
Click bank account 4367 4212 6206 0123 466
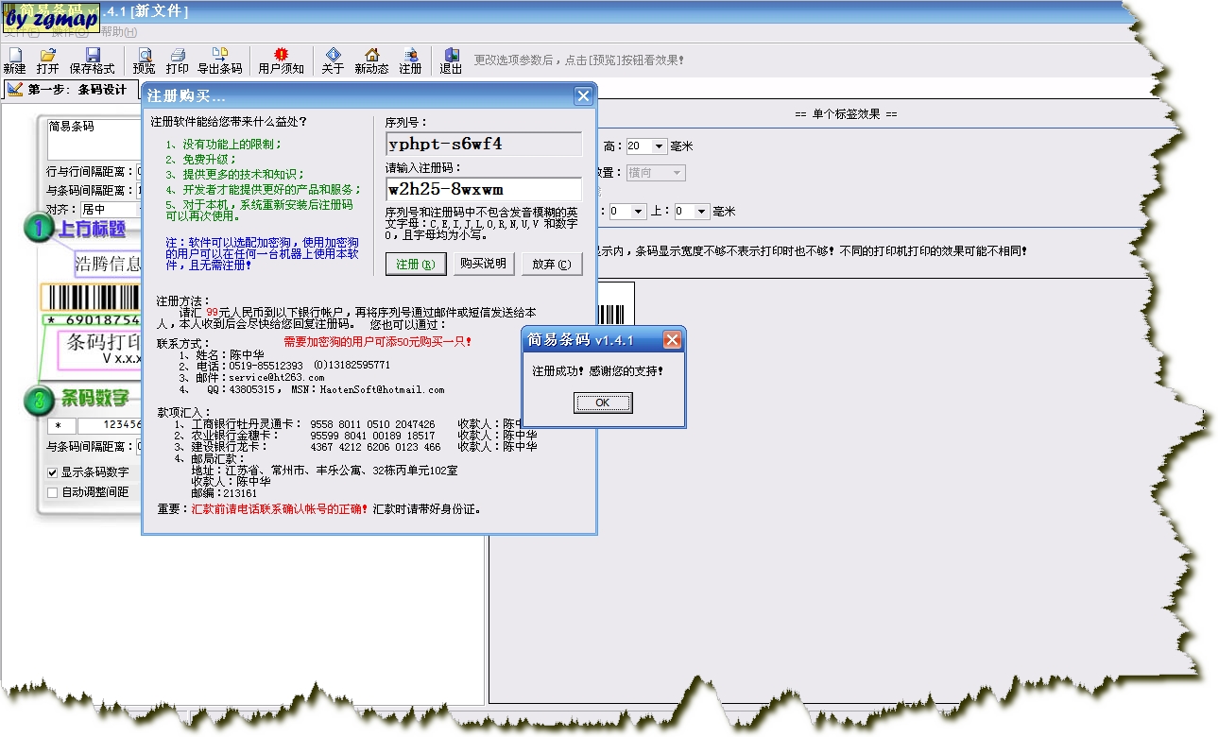(375, 447)
